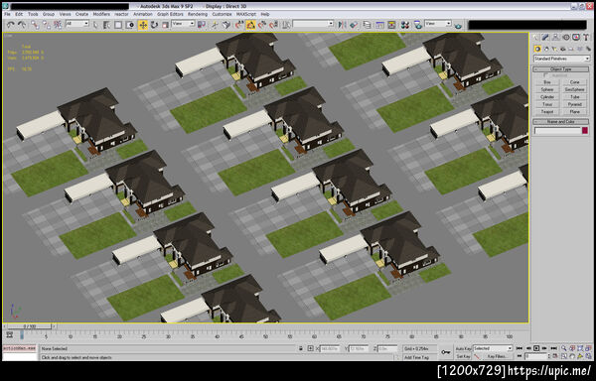Activate the Select and Rotate tool
The height and width of the screenshot is (381, 596).
click(x=154, y=25)
